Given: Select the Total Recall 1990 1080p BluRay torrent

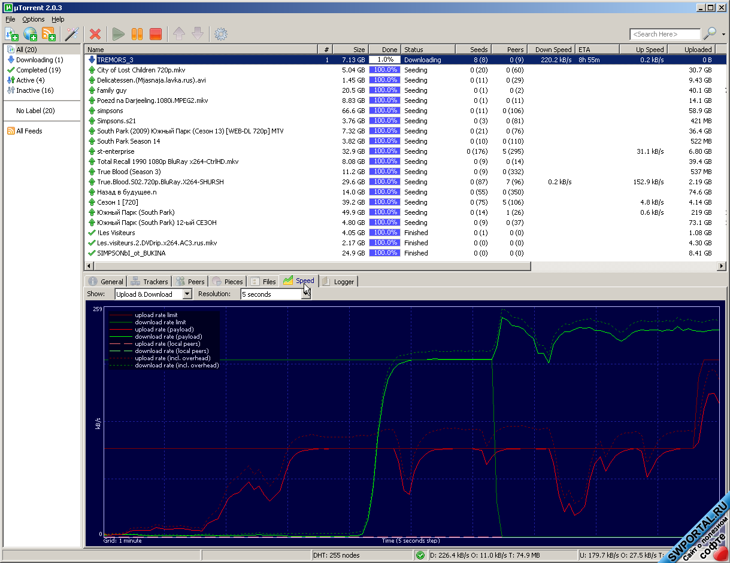Looking at the screenshot, I should pyautogui.click(x=405, y=162).
